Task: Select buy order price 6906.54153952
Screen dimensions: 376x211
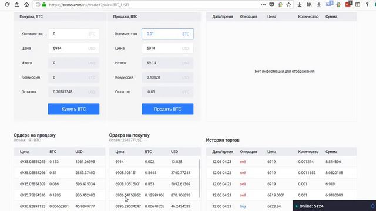Action: coord(128,195)
